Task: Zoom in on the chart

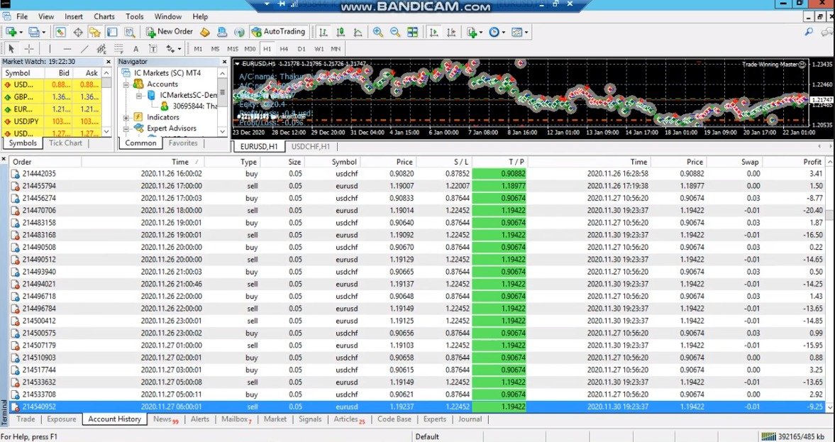Action: coord(377,32)
